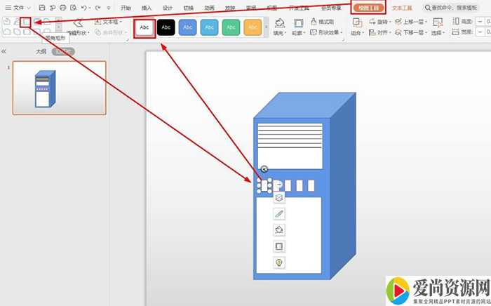The image size is (491, 306).
Task: Click the layers icon in floating shape toolbar
Action: coord(279,199)
